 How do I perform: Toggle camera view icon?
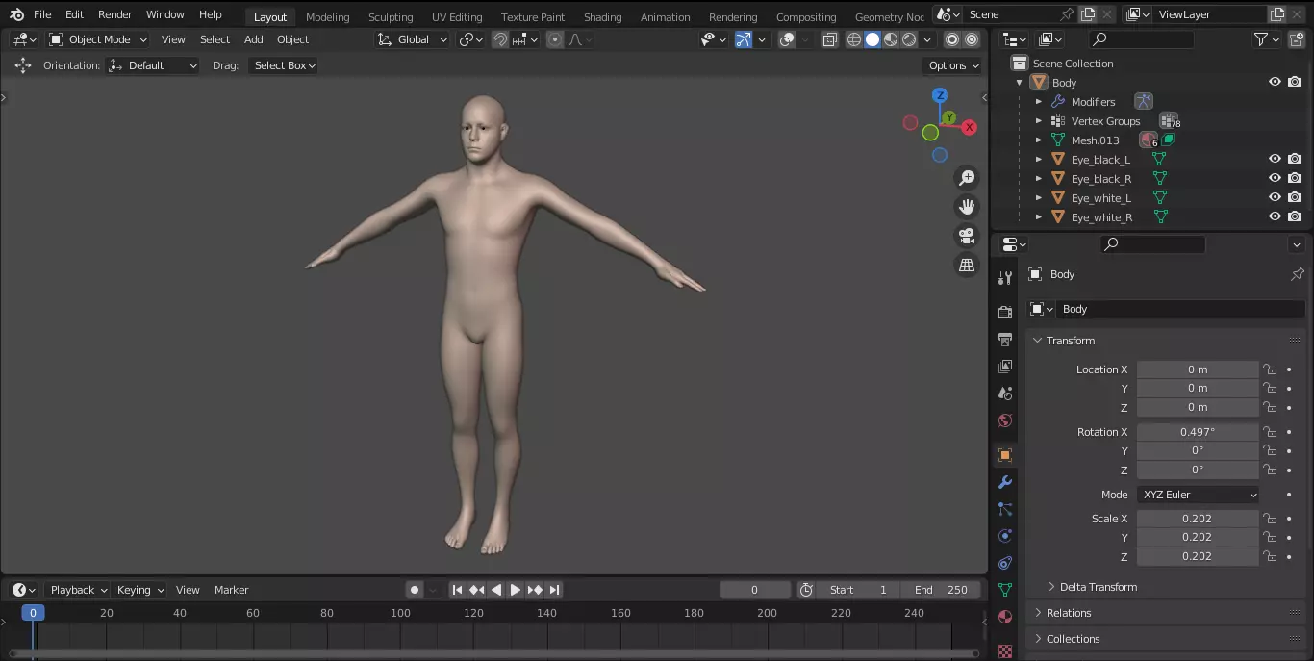tap(967, 236)
